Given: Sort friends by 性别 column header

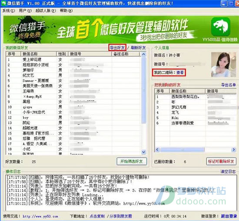Looking at the screenshot, I should click(63, 54).
